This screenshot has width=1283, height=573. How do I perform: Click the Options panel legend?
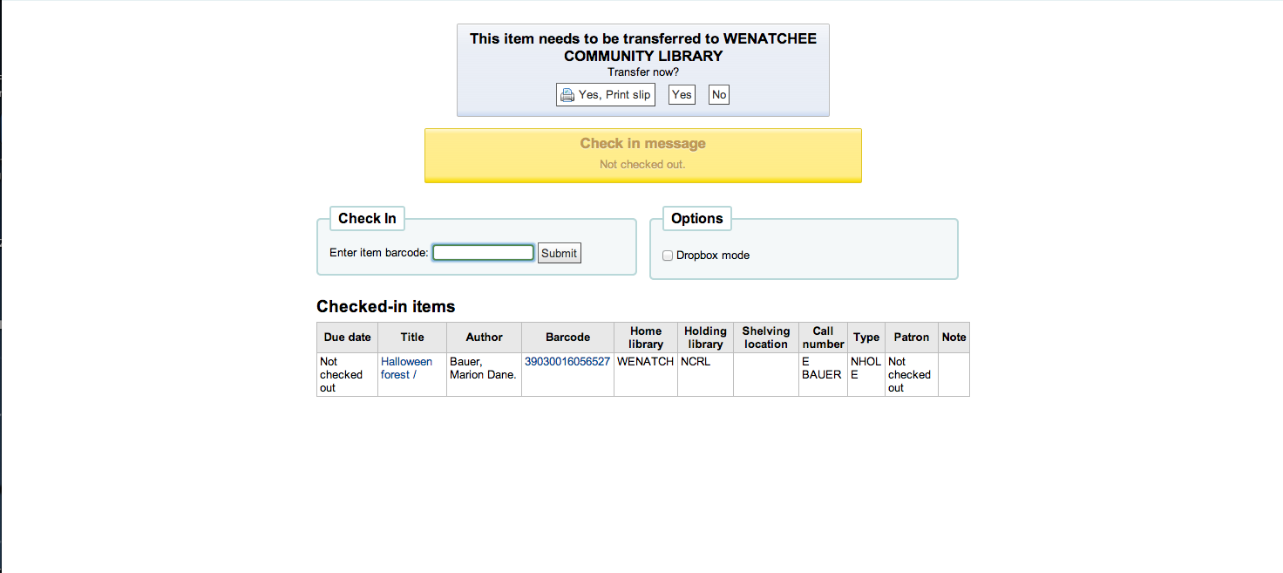click(697, 219)
